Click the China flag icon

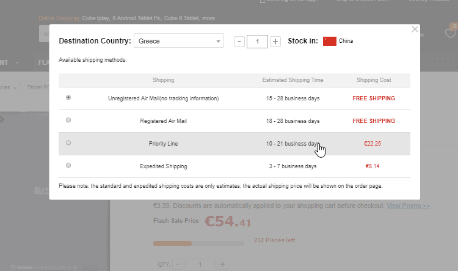click(x=329, y=42)
